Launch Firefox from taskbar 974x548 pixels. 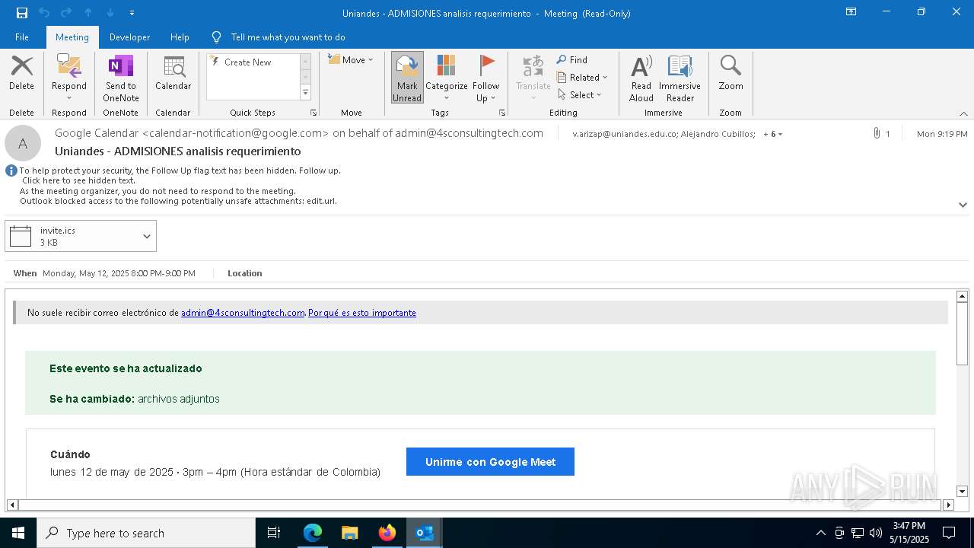(x=387, y=533)
